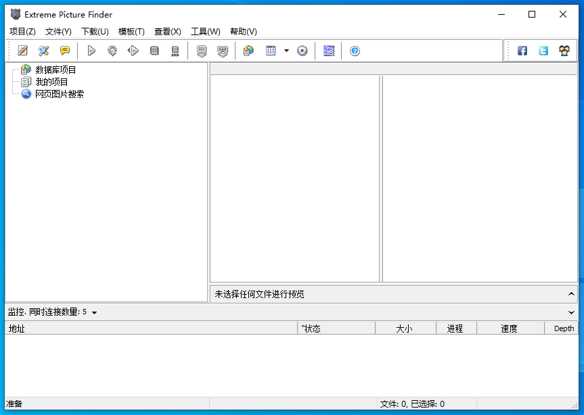Toggle the monitor panel chevron

(572, 312)
